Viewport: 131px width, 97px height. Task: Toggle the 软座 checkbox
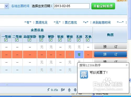60,40
